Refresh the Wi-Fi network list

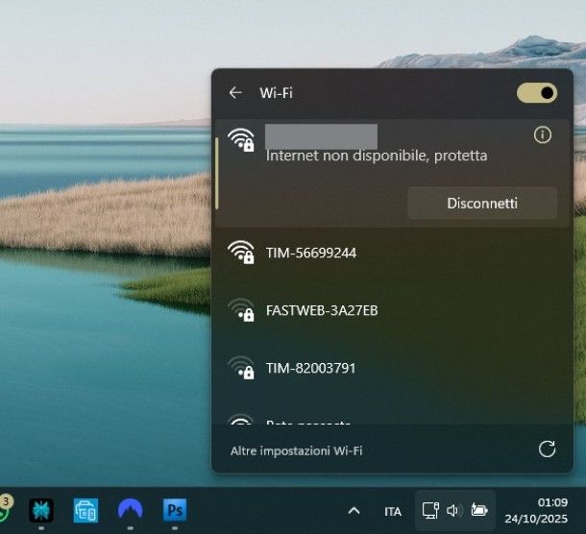coord(547,449)
